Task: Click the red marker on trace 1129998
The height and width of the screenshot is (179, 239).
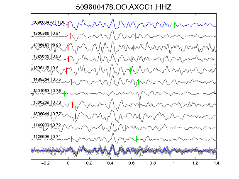Action: tap(72, 139)
